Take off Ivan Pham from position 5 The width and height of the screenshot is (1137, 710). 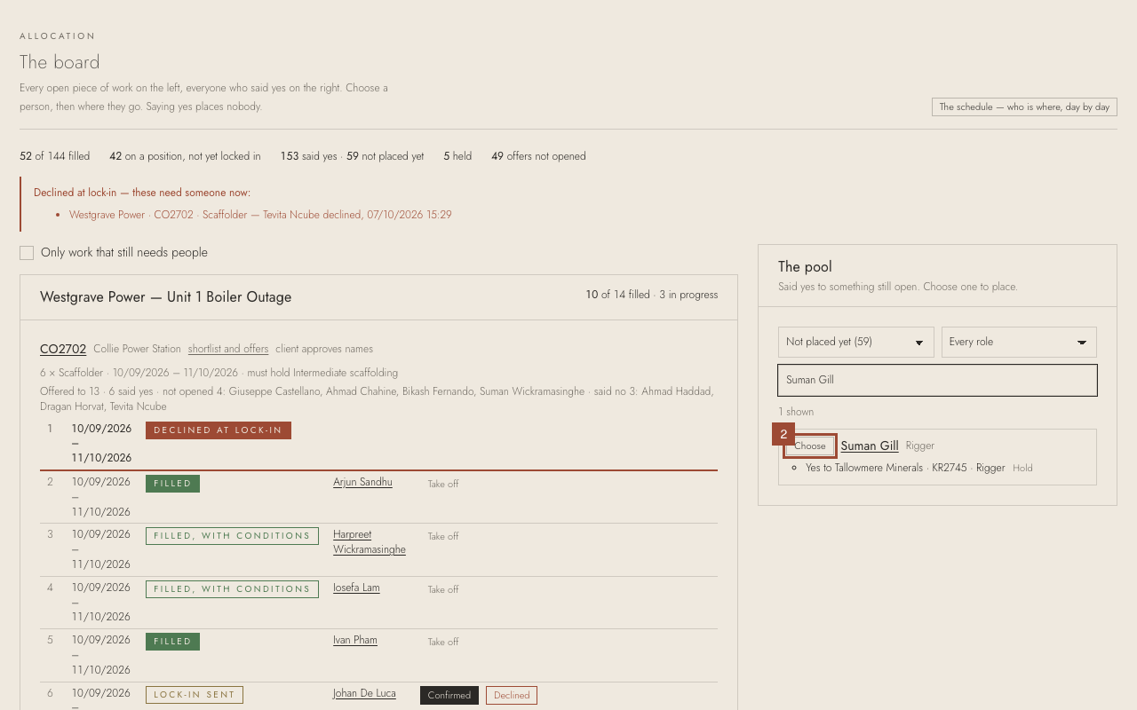click(x=443, y=642)
